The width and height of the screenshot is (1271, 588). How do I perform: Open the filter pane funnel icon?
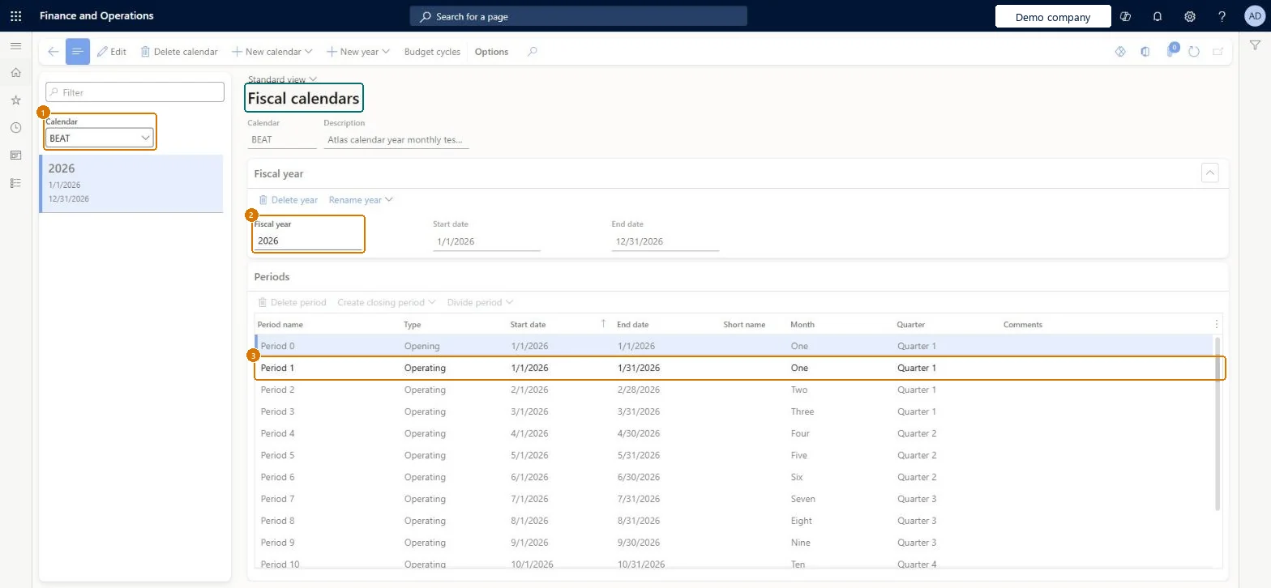[1255, 45]
